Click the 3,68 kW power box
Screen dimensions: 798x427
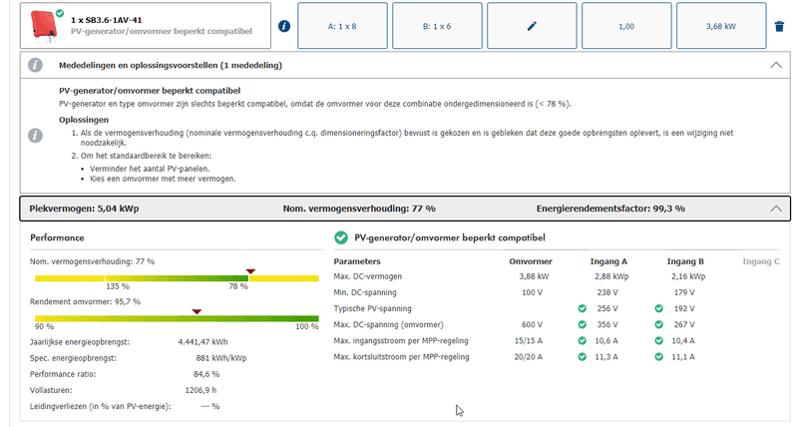tap(721, 26)
